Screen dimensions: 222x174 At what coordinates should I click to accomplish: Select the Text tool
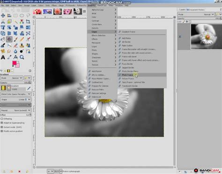coord(3,57)
